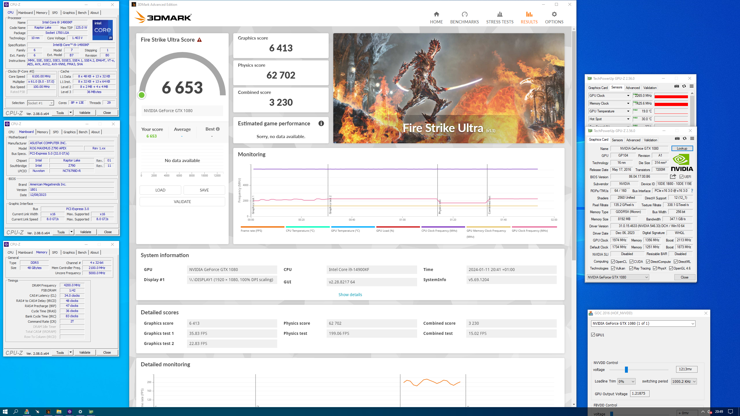Expand the GPU Temperature sensor dropdown
Image resolution: width=740 pixels, height=416 pixels.
click(628, 111)
